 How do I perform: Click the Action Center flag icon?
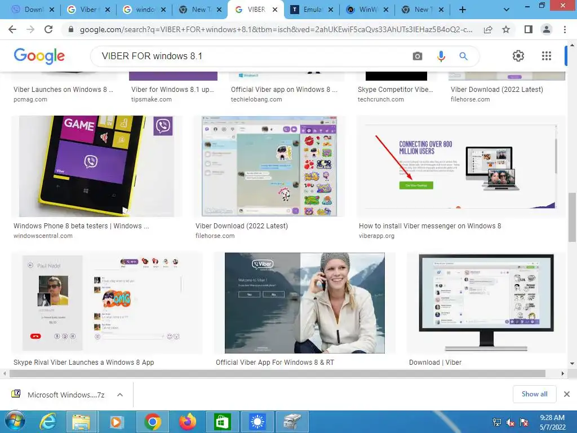pos(524,422)
